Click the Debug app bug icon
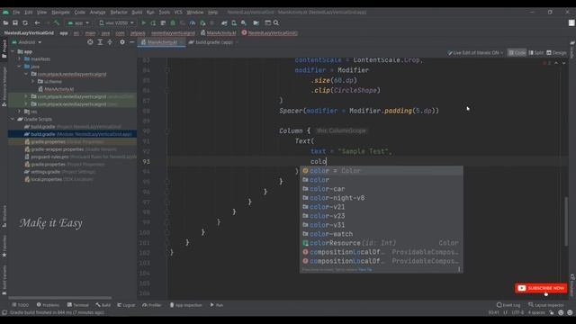This screenshot has width=576, height=324. [173, 22]
